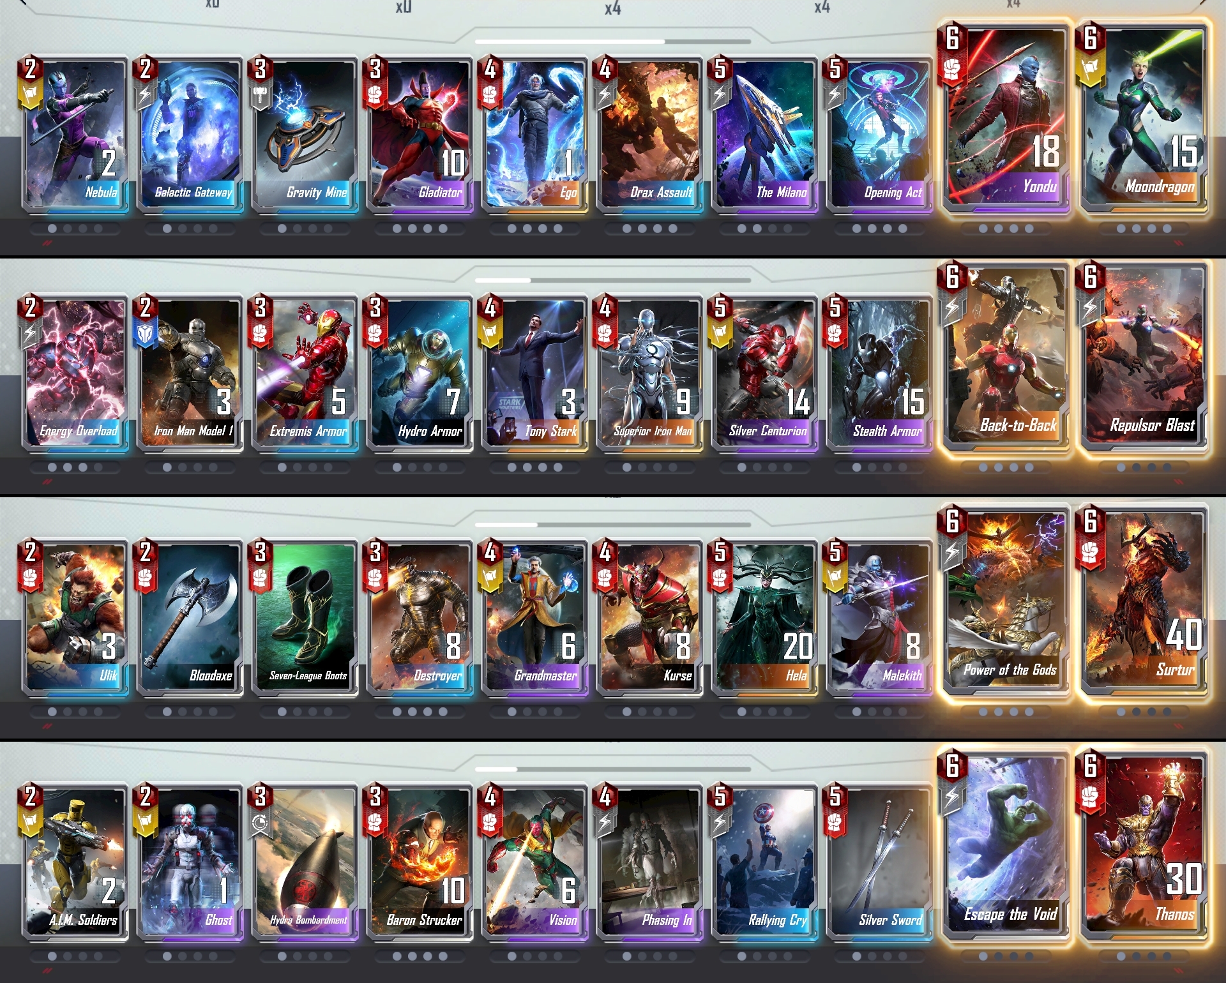Click the level dots under Ego card

tap(535, 229)
